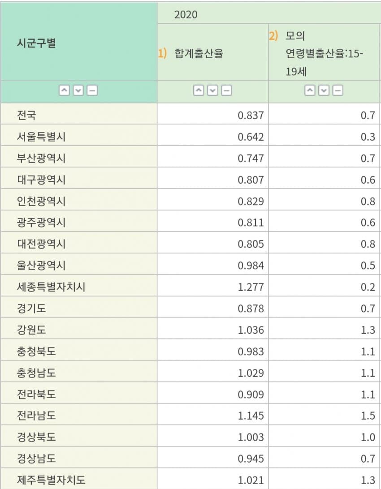Sort 합계출산율 column ascending with up arrow

tap(199, 91)
